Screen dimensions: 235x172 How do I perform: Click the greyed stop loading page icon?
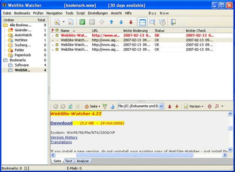(x=77, y=106)
